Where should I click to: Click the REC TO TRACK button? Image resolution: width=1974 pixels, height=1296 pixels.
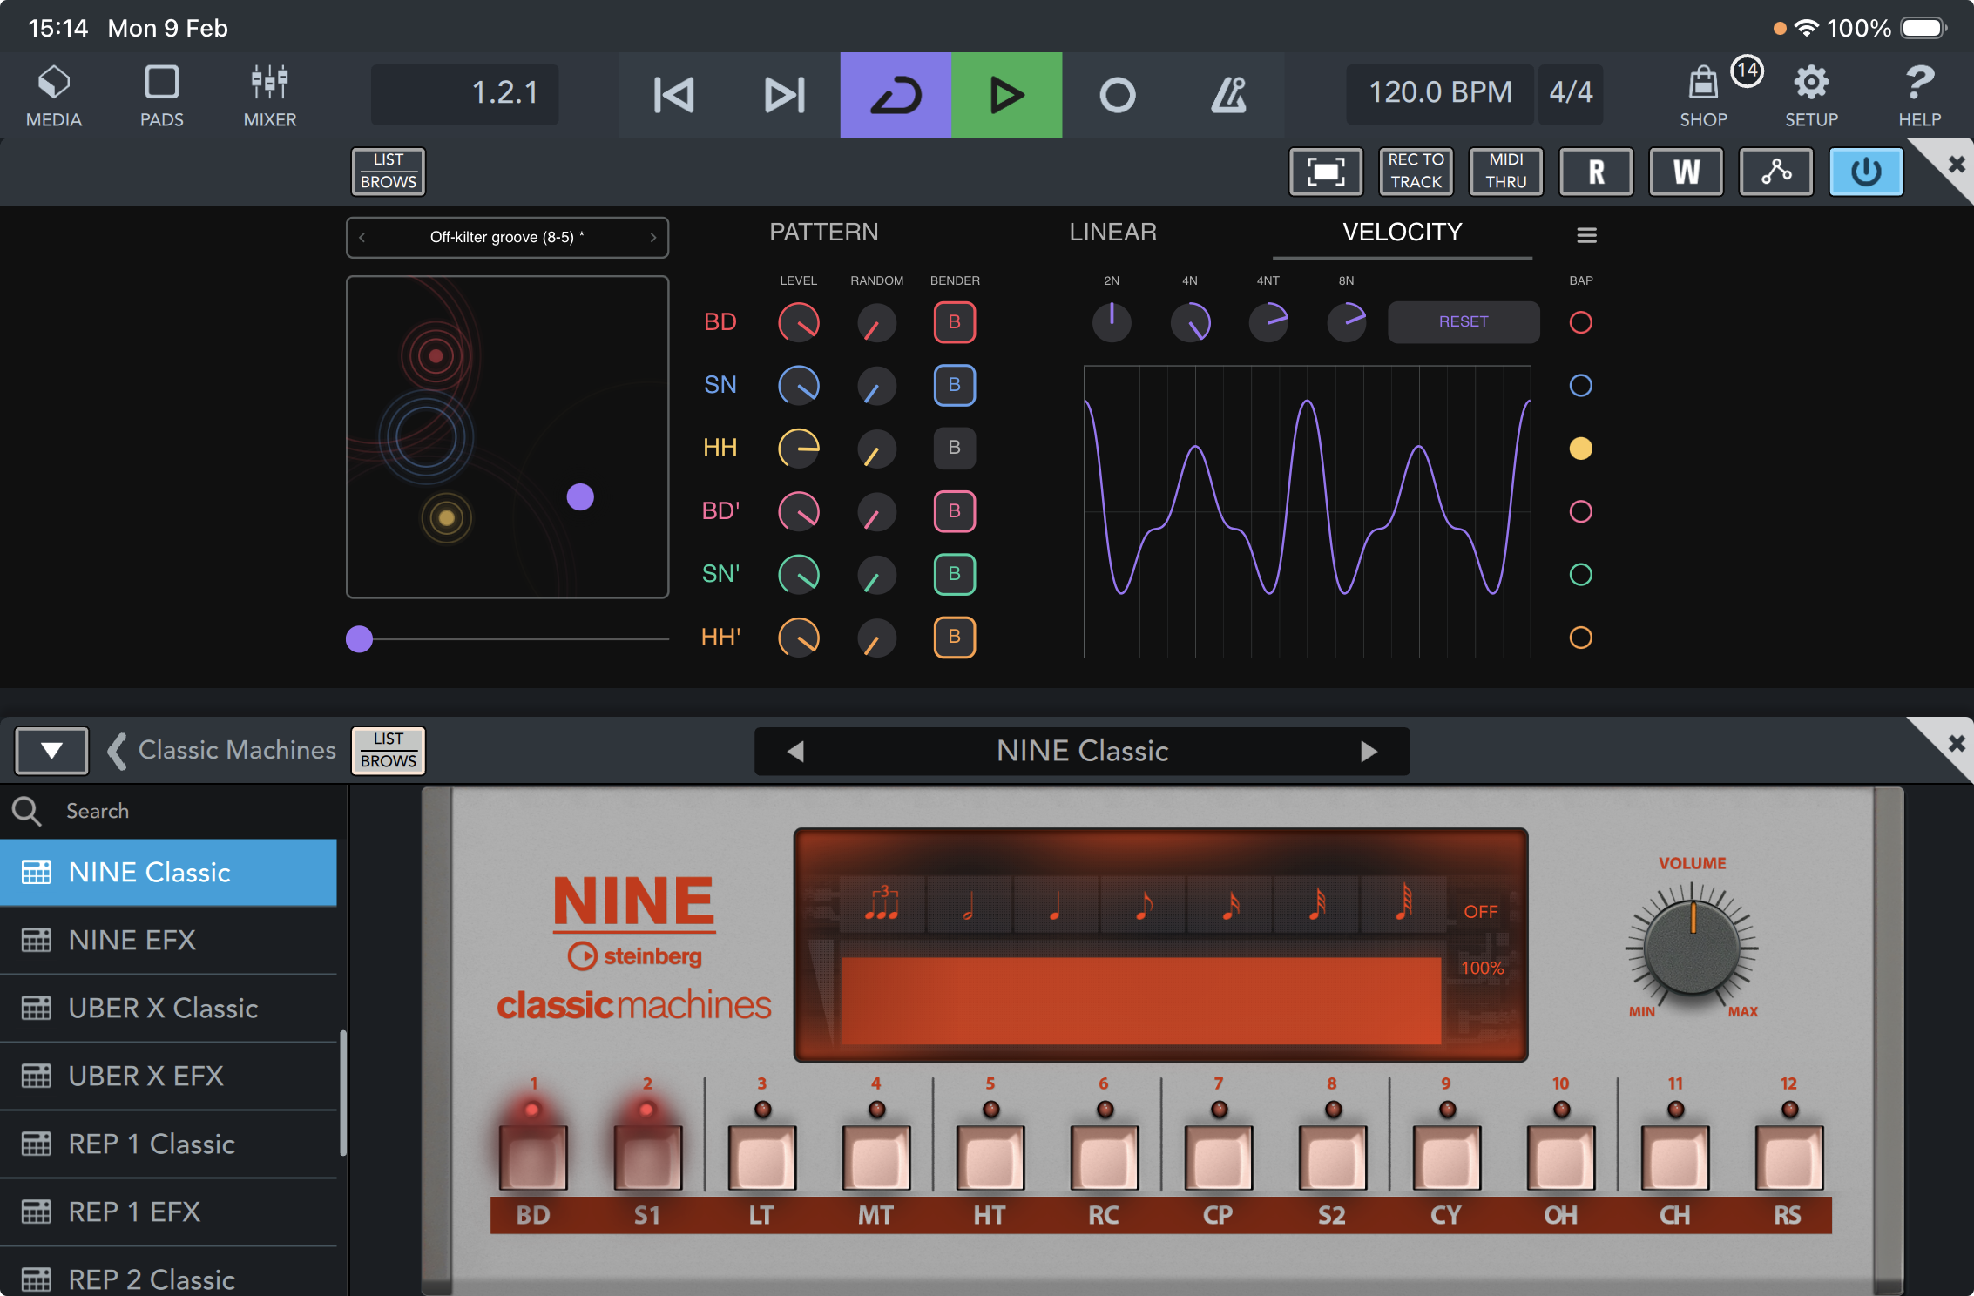(x=1415, y=172)
